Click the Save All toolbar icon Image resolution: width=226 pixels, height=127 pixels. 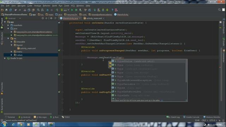point(6,10)
